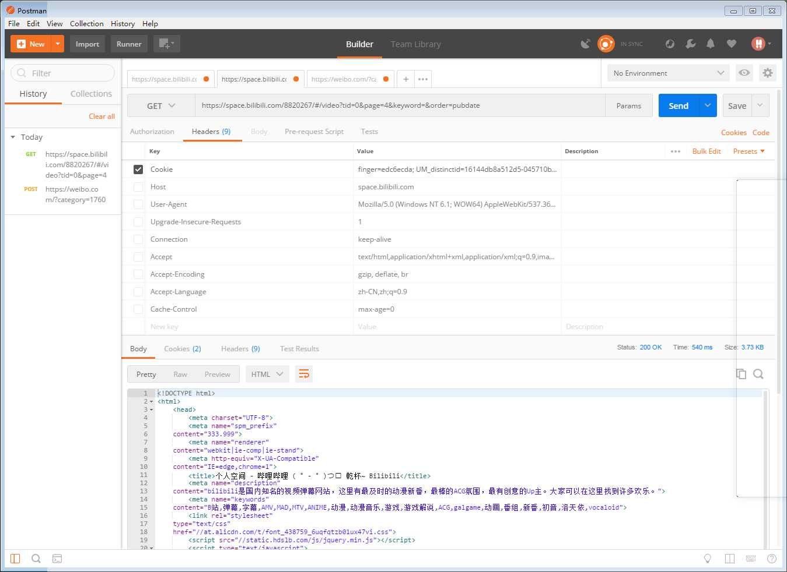787x572 pixels.
Task: Switch to Team Library tab
Action: click(415, 44)
